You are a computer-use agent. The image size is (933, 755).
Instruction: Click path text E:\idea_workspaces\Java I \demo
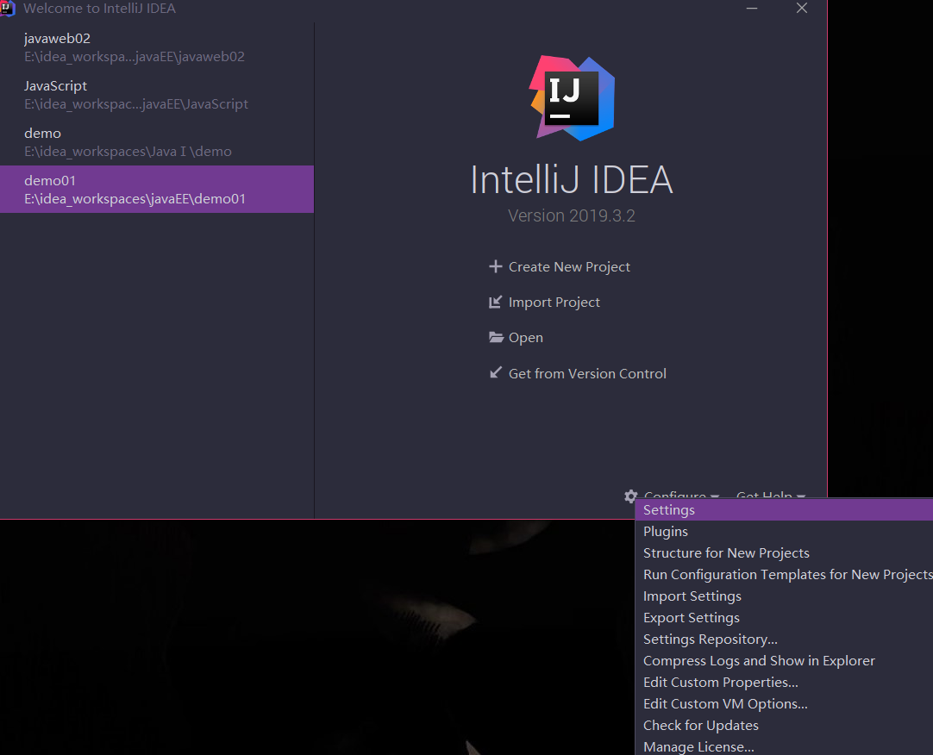[x=128, y=151]
